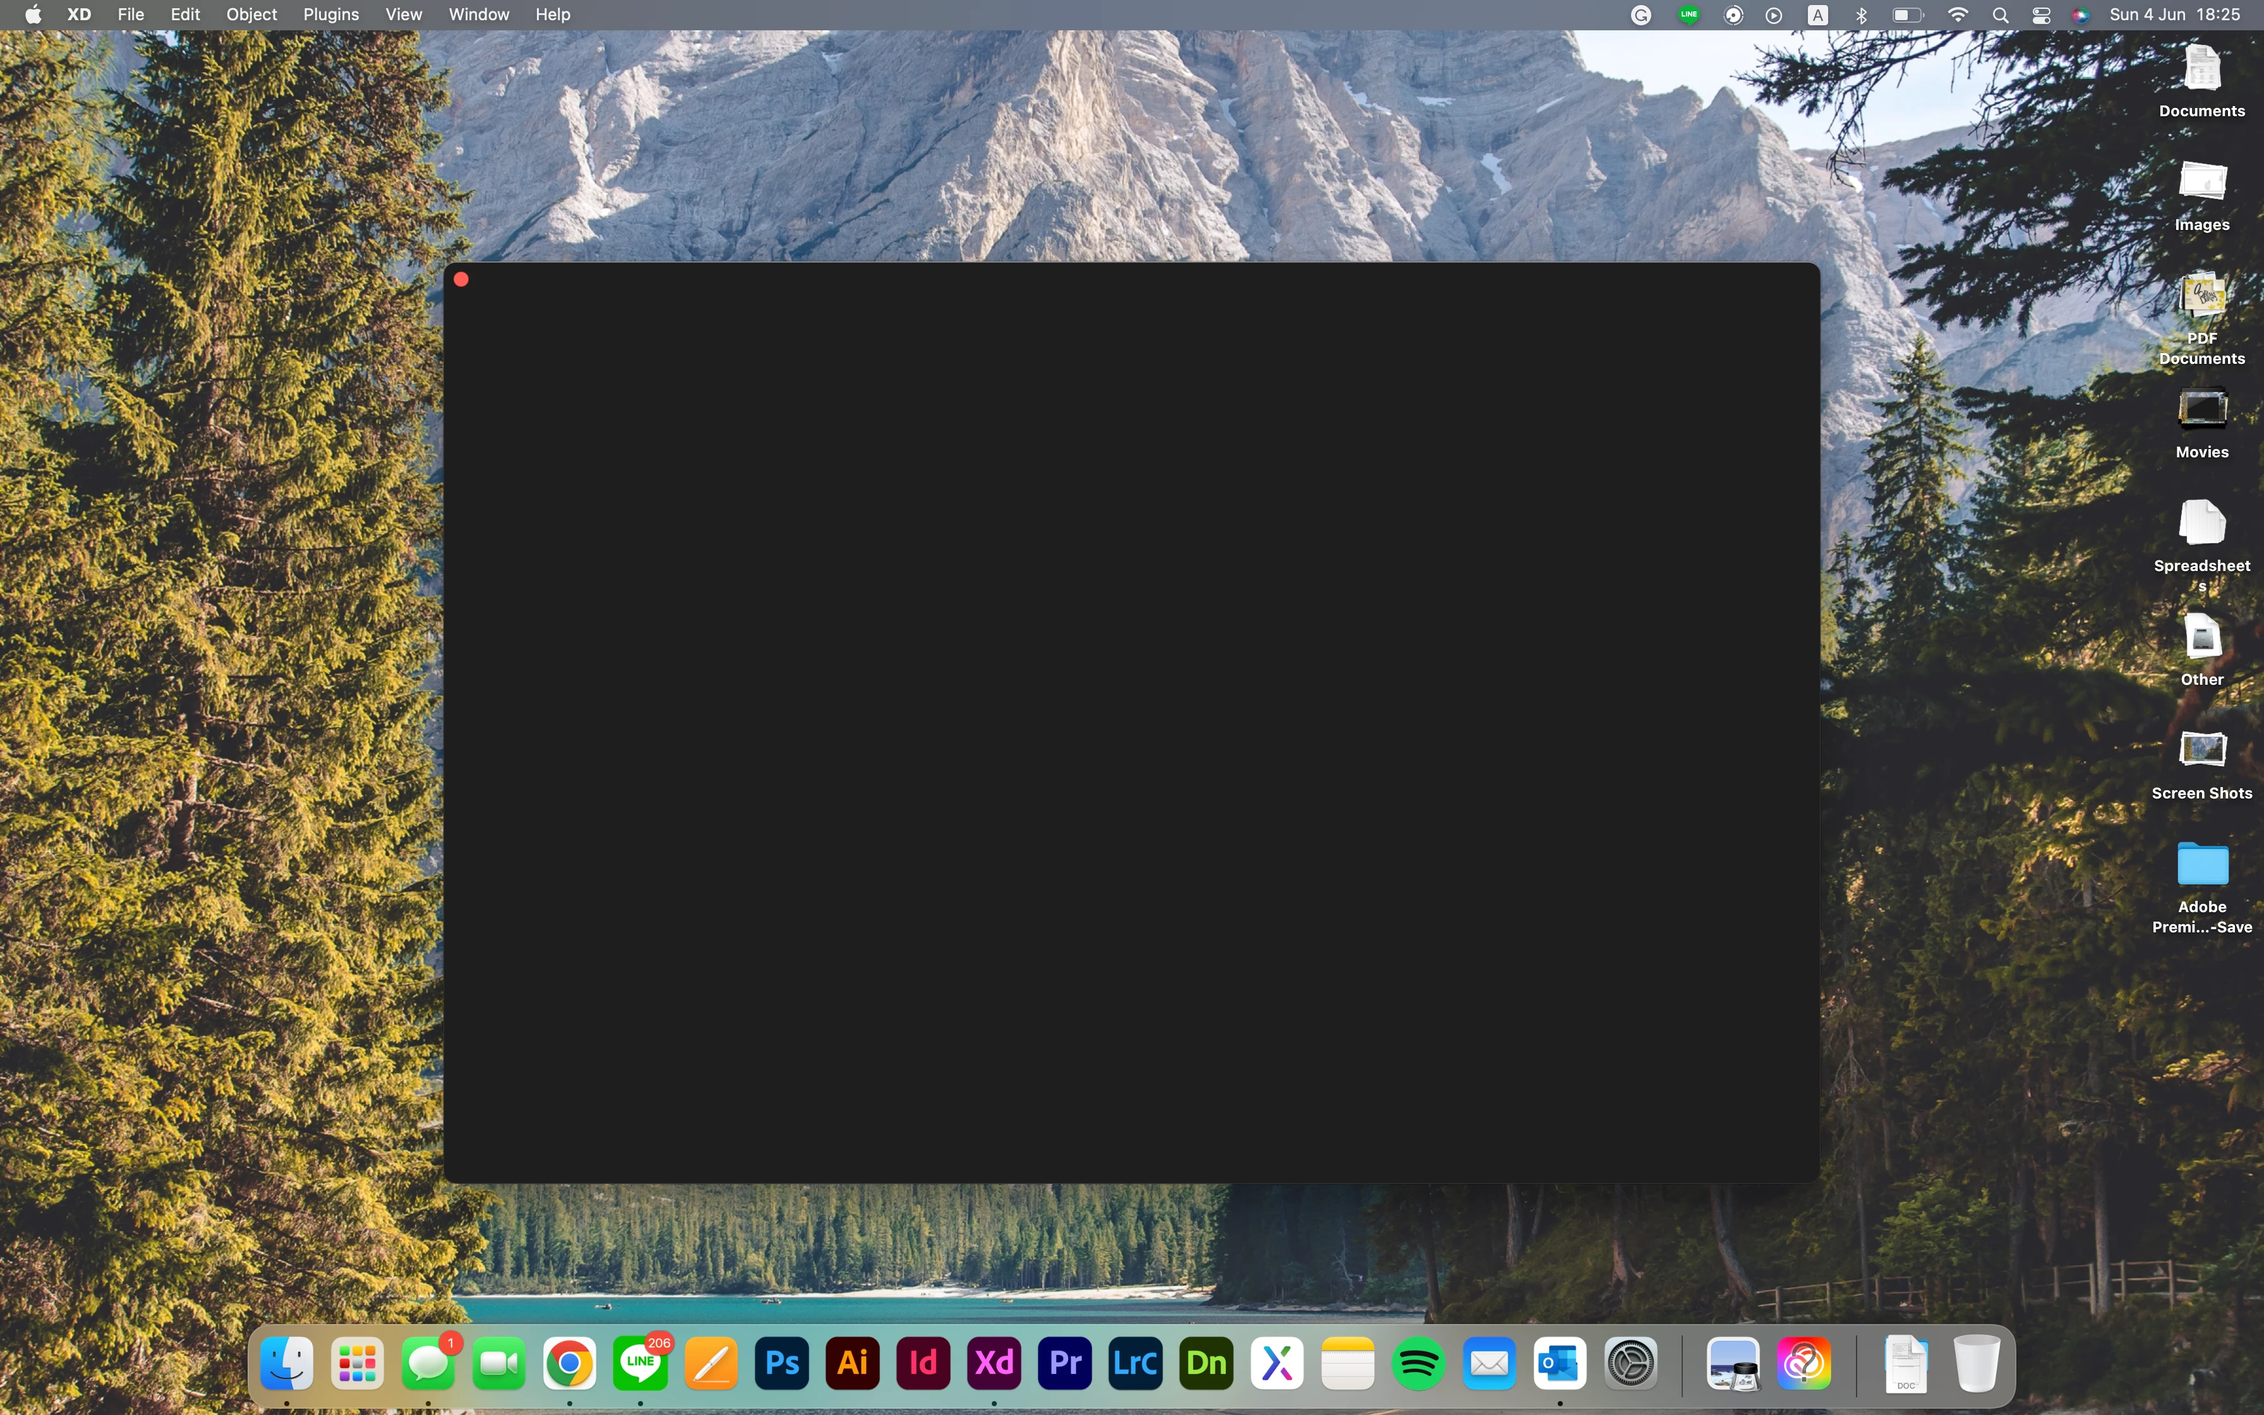Click the Wi-Fi status icon
Screen dimensions: 2264x1415
tap(1957, 15)
